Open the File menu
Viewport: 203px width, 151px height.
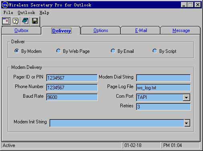pos(8,13)
